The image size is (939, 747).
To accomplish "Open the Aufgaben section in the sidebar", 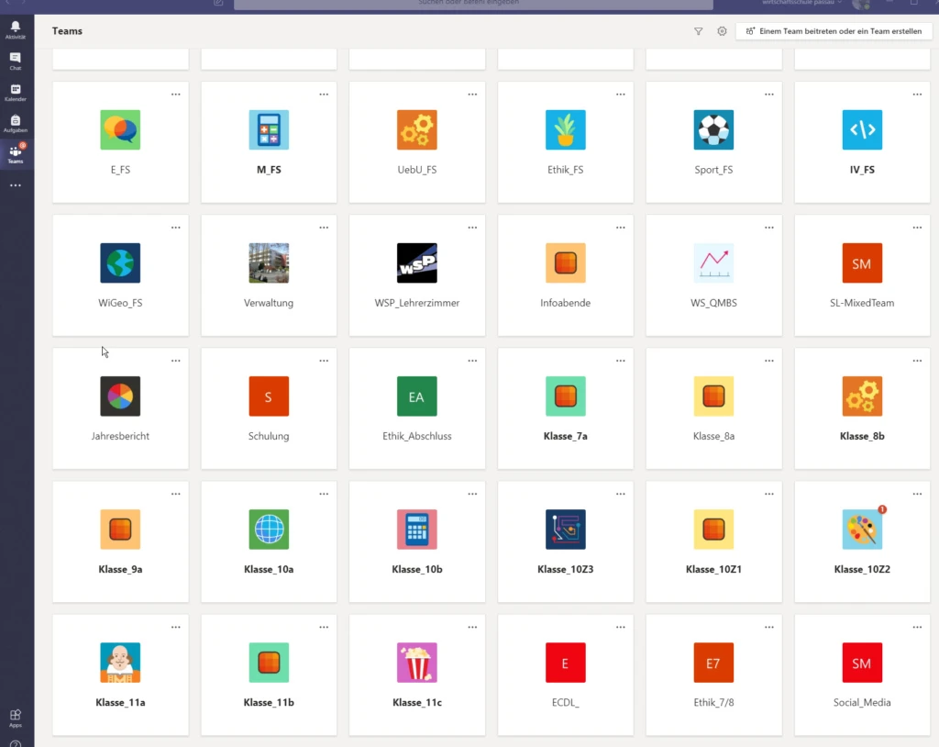I will point(17,124).
